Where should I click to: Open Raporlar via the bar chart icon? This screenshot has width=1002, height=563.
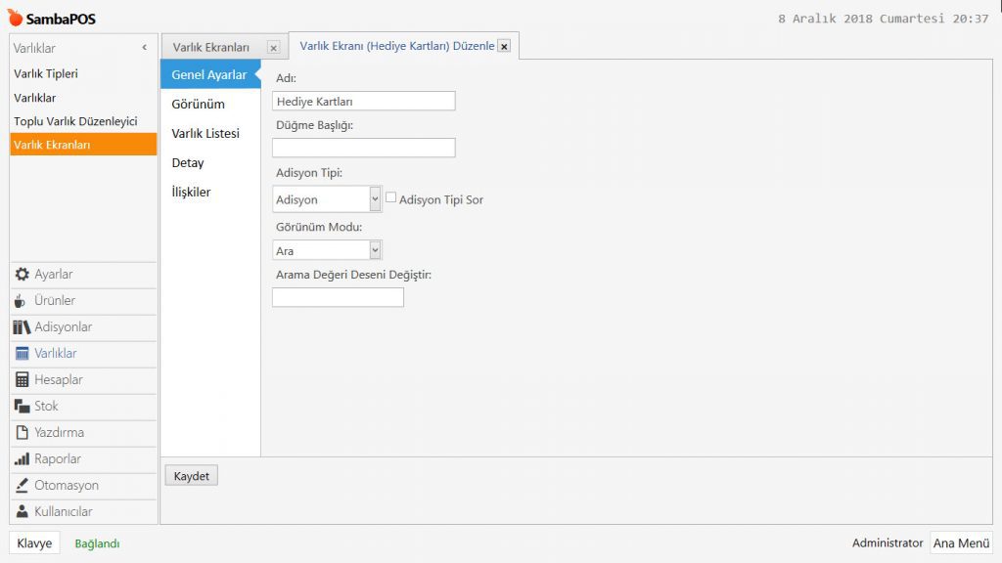[23, 459]
